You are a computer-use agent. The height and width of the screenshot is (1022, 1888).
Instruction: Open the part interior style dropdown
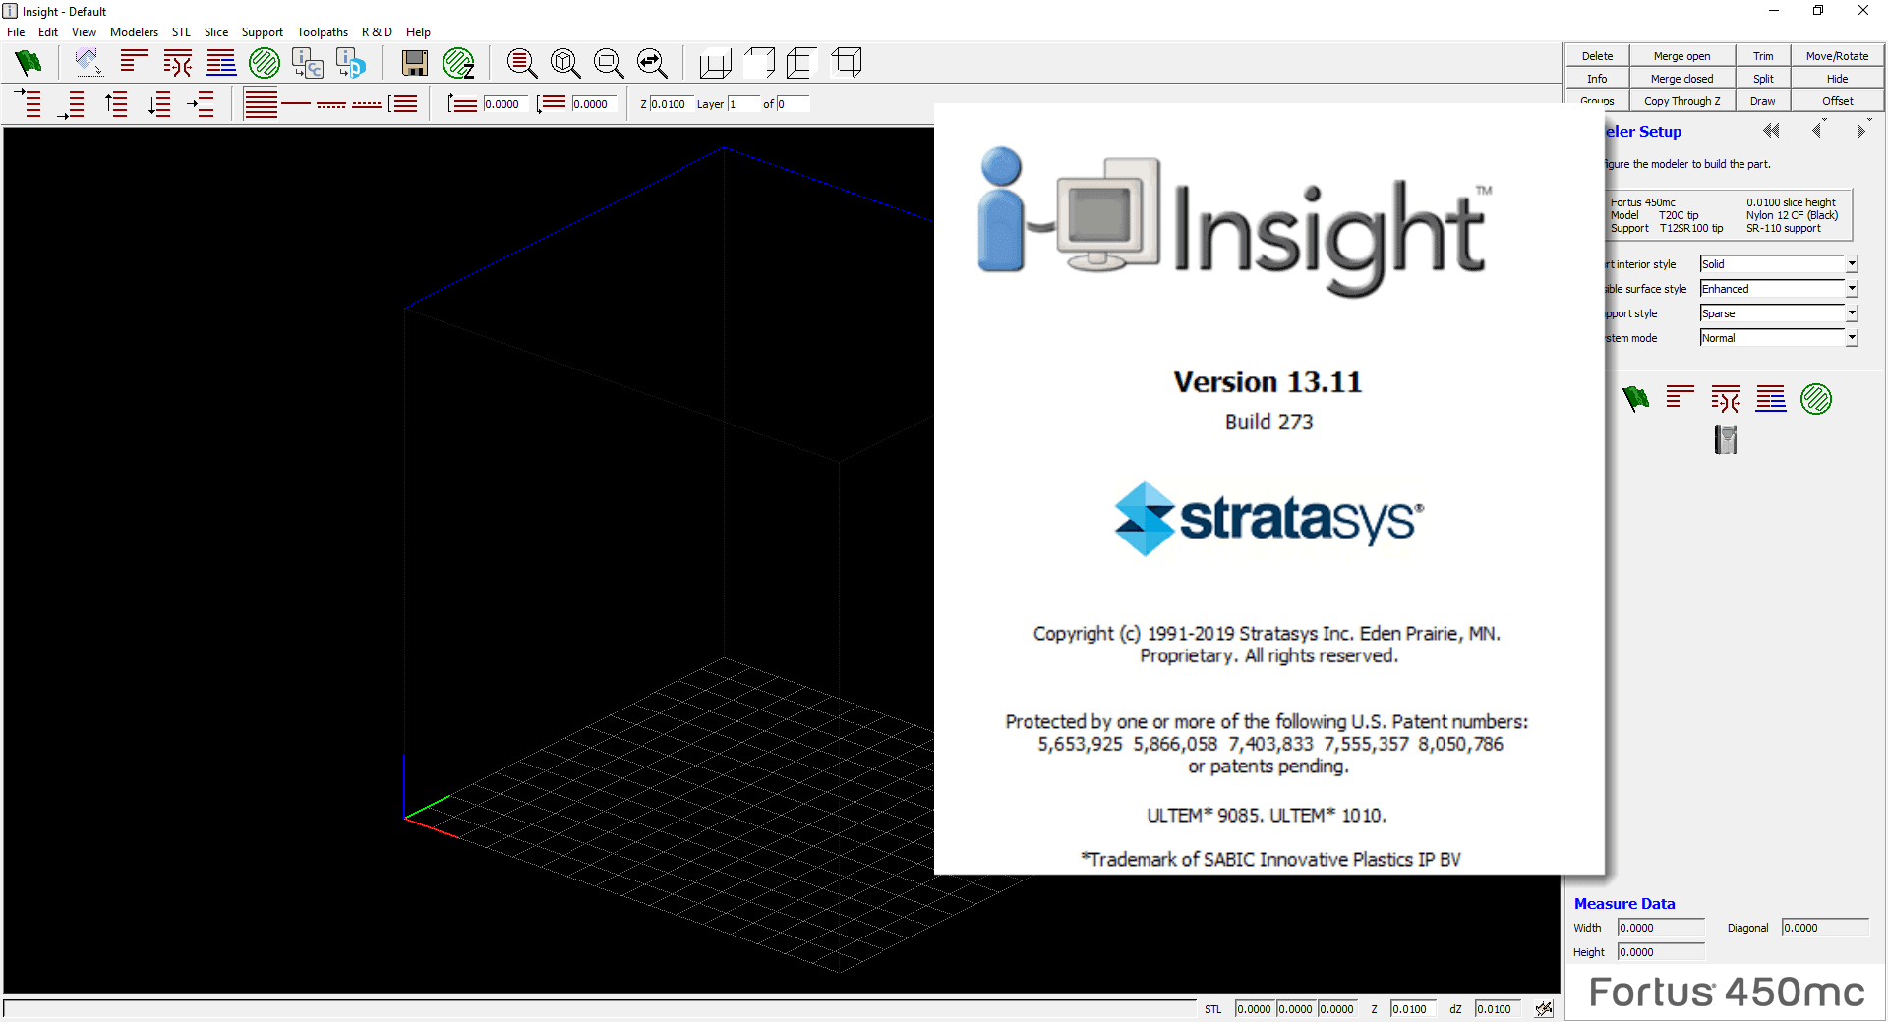[1852, 264]
